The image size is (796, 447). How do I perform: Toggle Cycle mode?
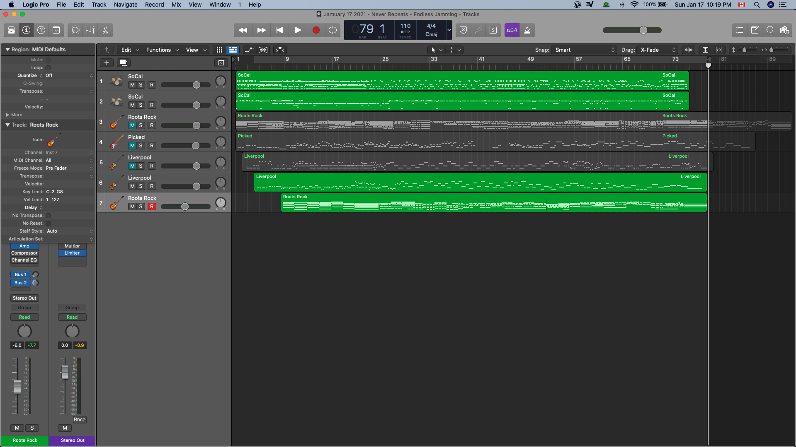point(333,30)
